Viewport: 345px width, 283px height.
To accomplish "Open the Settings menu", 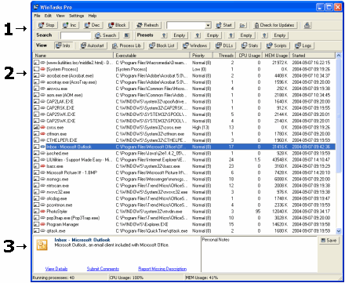I will click(76, 16).
